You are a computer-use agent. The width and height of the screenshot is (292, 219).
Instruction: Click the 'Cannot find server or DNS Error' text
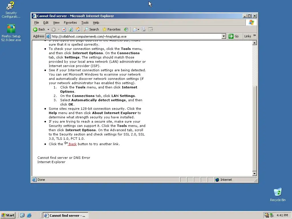[64, 158]
